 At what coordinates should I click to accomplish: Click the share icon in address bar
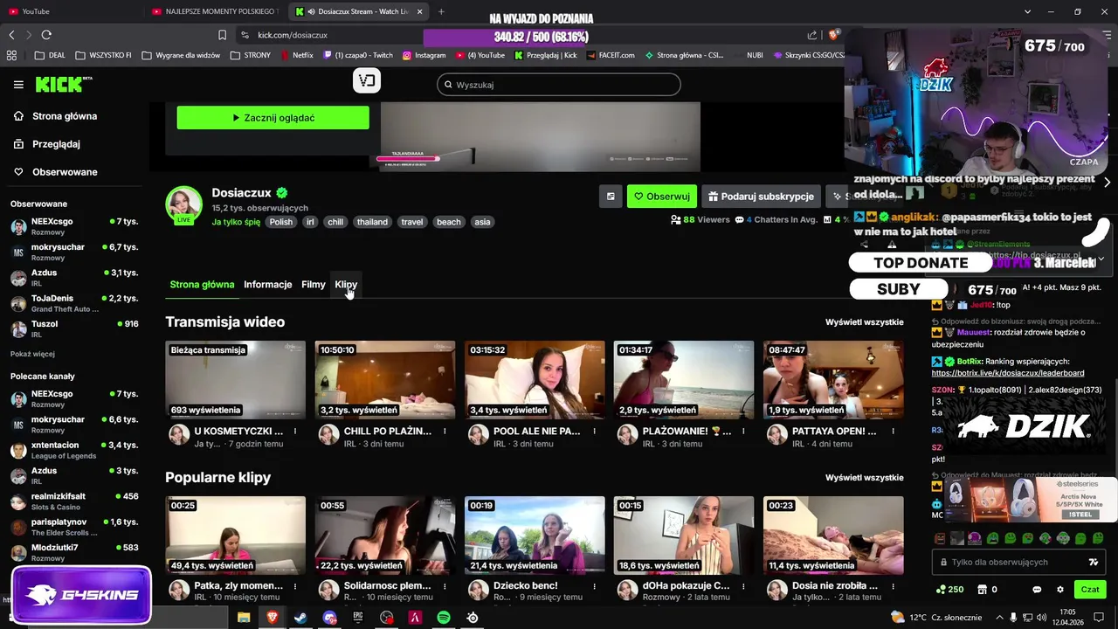[x=812, y=35]
